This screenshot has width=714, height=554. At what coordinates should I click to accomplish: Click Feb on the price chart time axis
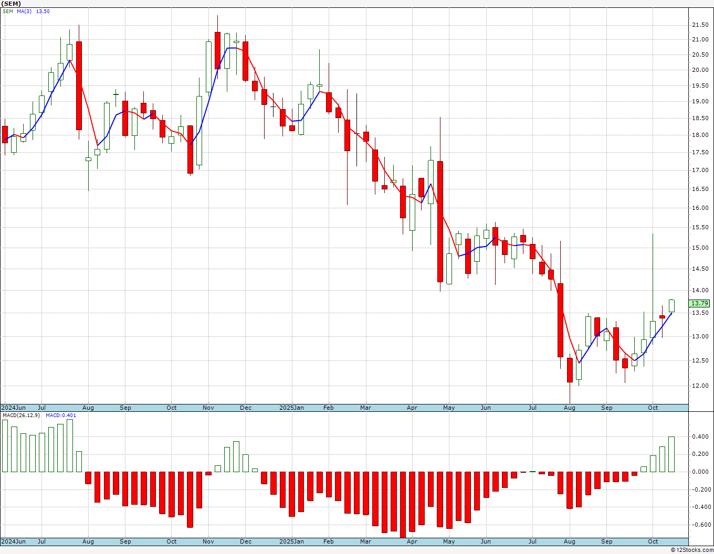(329, 408)
